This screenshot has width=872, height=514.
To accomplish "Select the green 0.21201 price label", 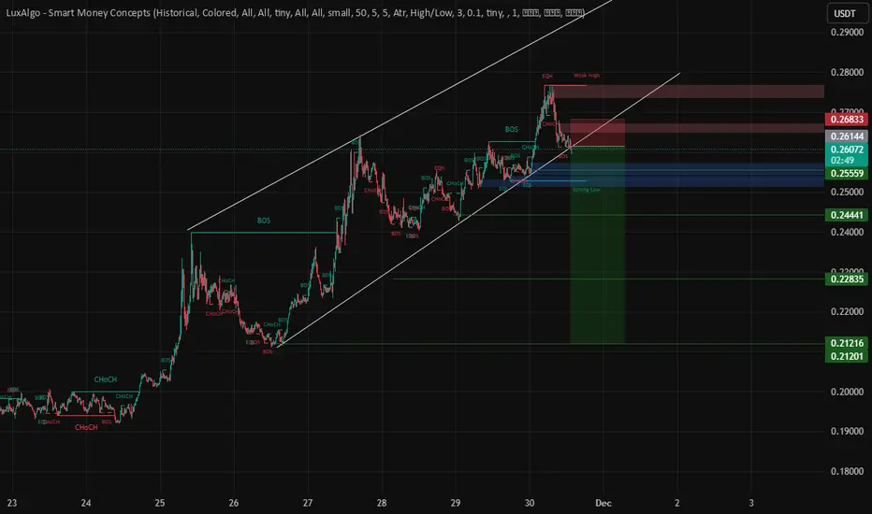I will (847, 356).
